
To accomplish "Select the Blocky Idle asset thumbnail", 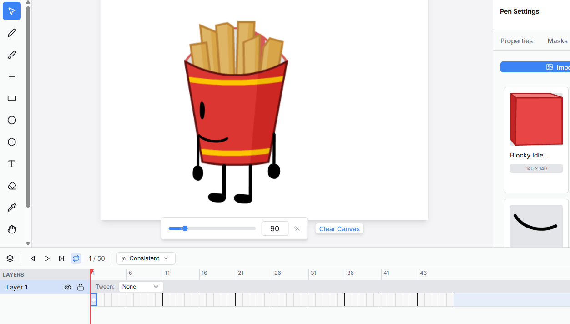I will [x=536, y=119].
